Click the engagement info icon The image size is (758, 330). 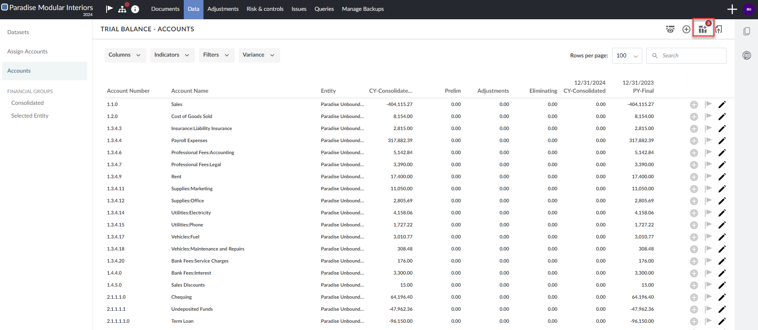[135, 9]
